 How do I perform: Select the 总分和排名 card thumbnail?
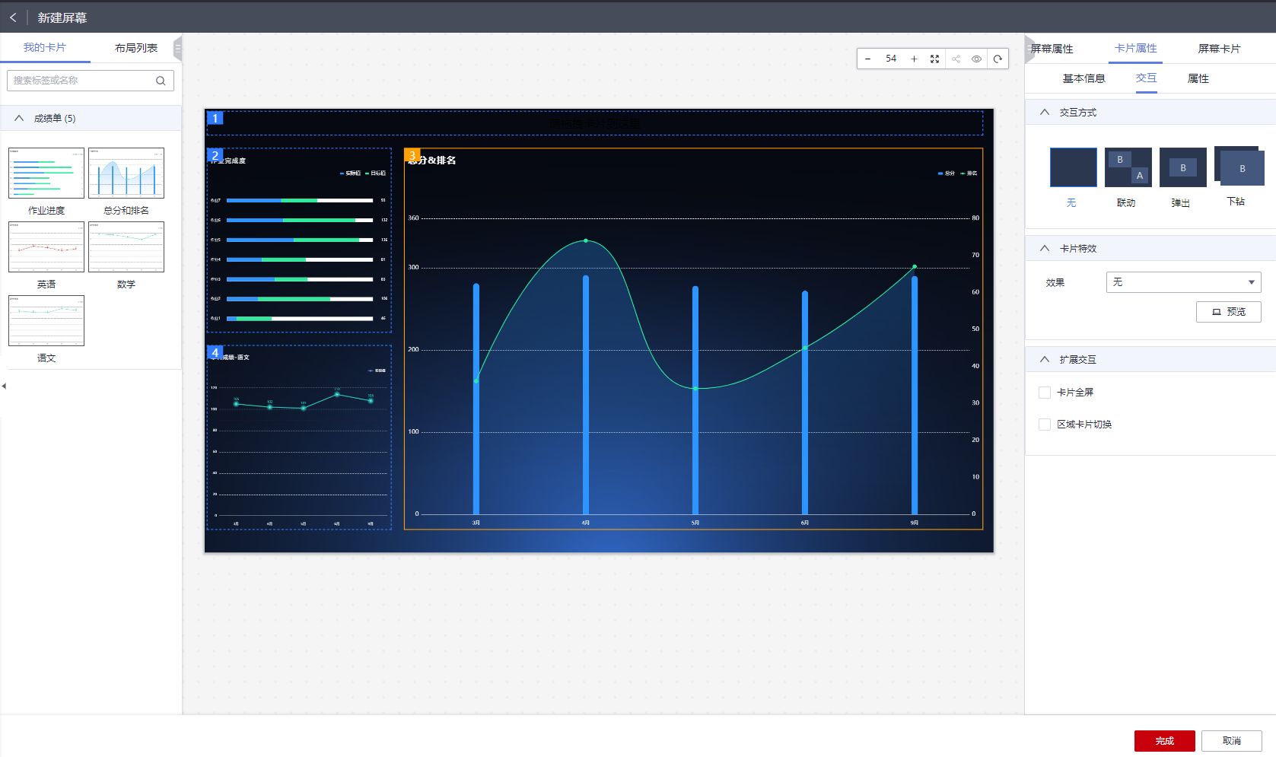click(126, 173)
